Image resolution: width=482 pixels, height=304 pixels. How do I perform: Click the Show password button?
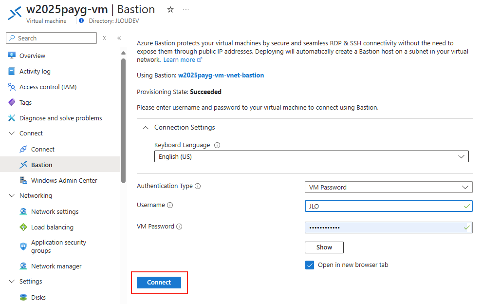click(x=324, y=247)
